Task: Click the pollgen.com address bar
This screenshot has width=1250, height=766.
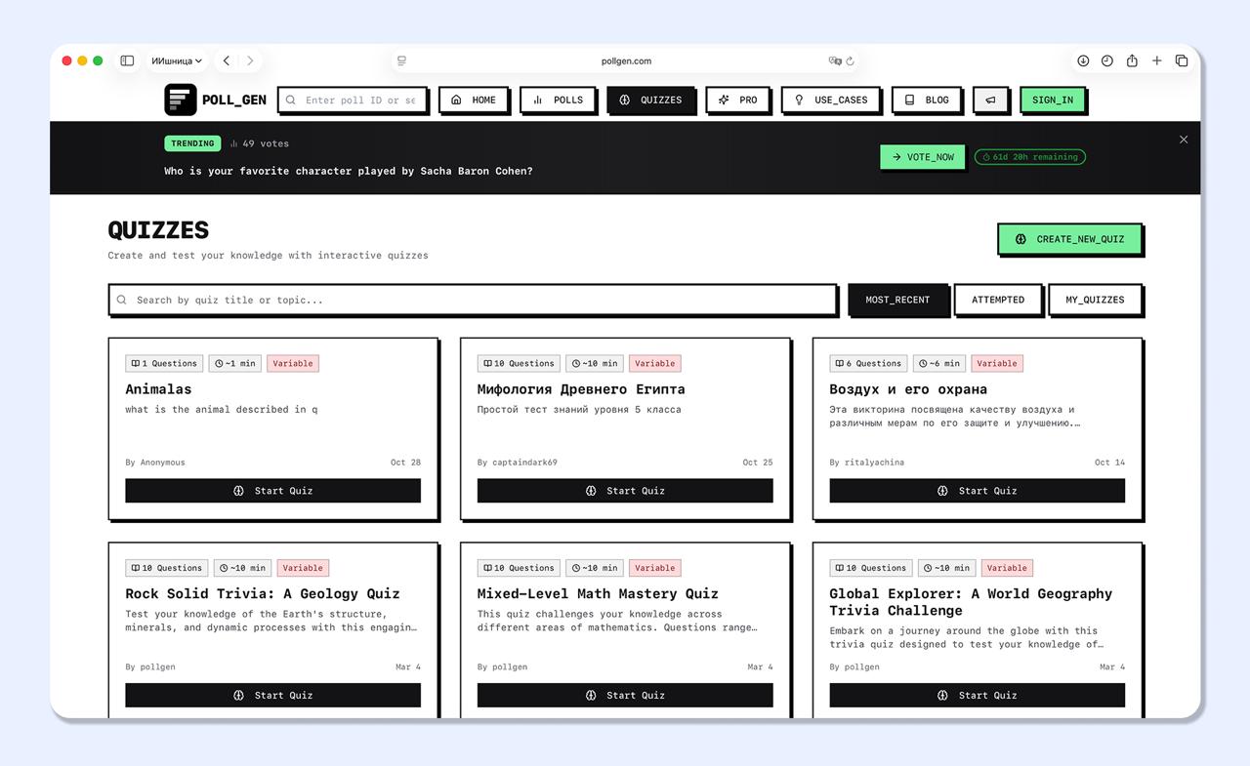Action: click(626, 60)
